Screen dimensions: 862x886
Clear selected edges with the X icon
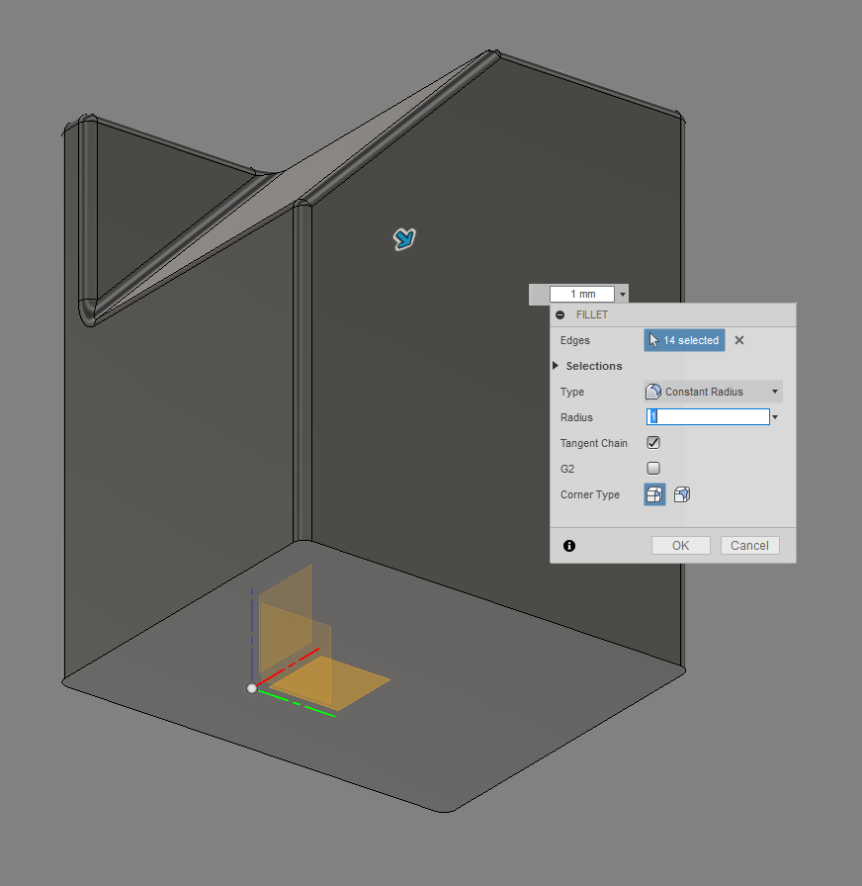point(738,340)
